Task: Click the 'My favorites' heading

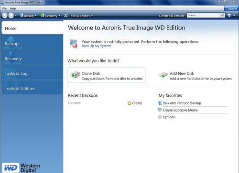Action: pyautogui.click(x=170, y=95)
